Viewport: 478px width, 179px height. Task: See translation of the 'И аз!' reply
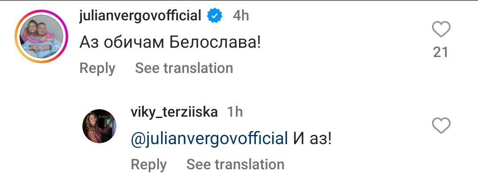click(235, 164)
